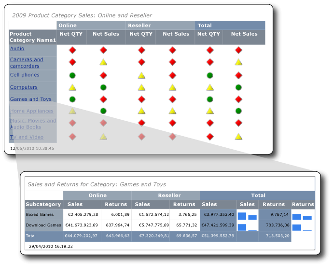Screen dimensions: 332x266
Task: Click the Audio row's Online Net QTY red diamond
Action: pyautogui.click(x=72, y=50)
